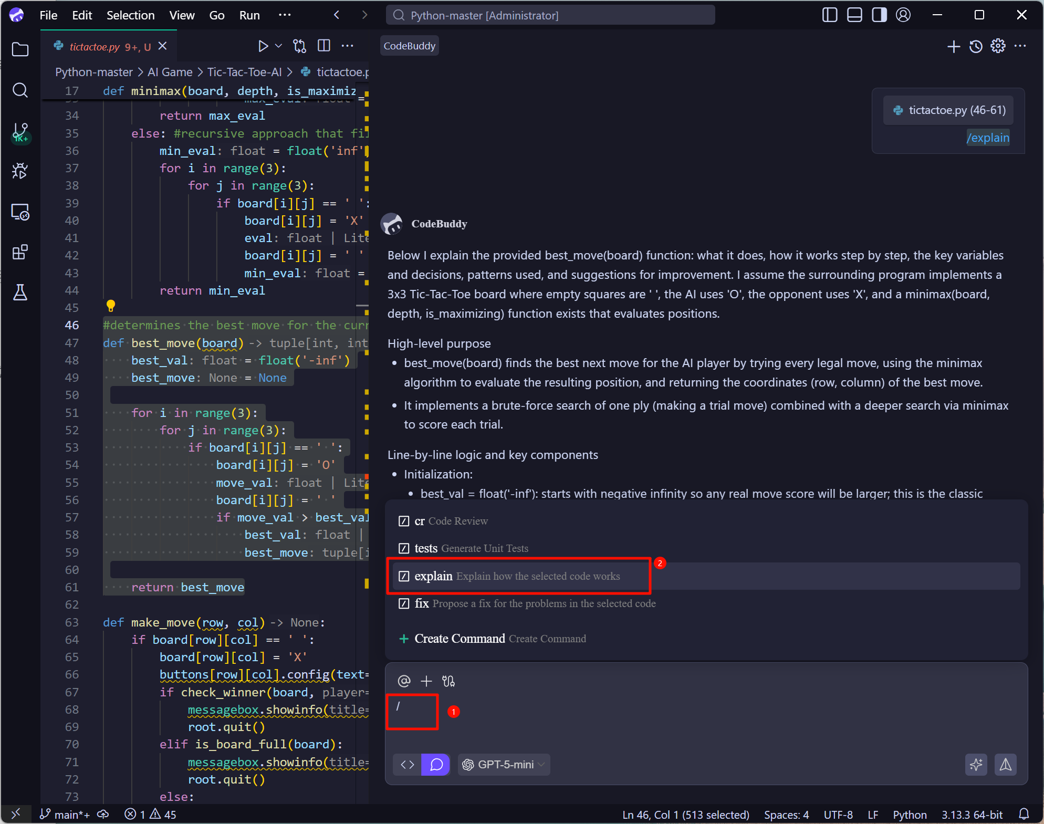Screen dimensions: 1044x824
Task: Open CodeBuddy chat history icon
Action: 976,46
